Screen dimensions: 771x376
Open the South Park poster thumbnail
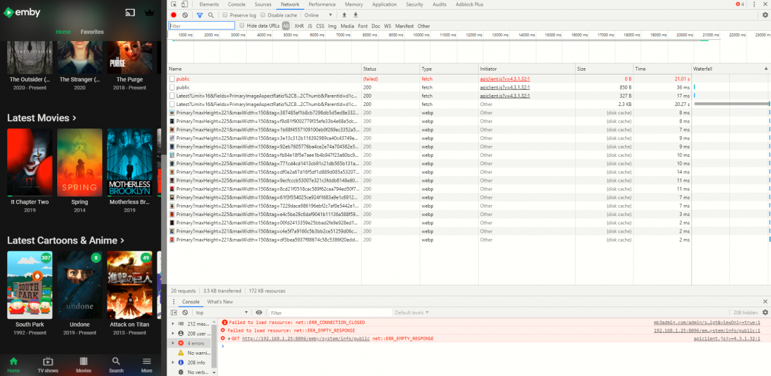tap(30, 285)
